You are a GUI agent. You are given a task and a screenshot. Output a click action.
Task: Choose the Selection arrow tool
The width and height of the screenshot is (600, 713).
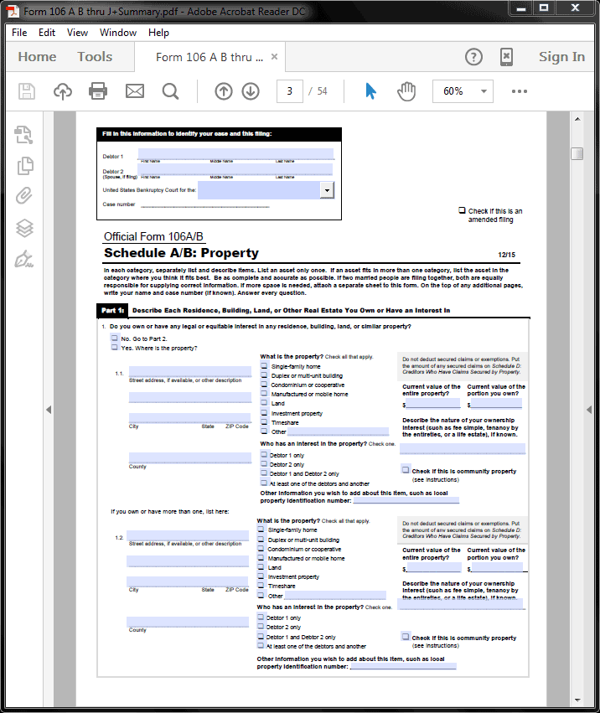click(x=370, y=91)
